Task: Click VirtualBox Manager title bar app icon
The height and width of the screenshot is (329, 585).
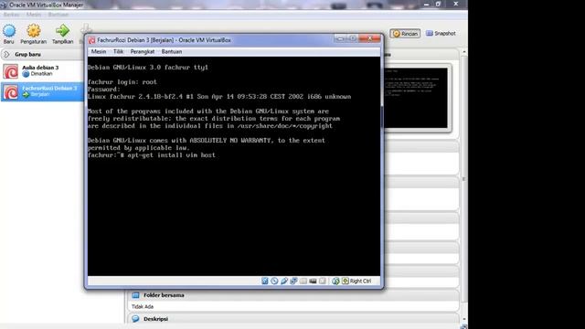Action: click(4, 5)
